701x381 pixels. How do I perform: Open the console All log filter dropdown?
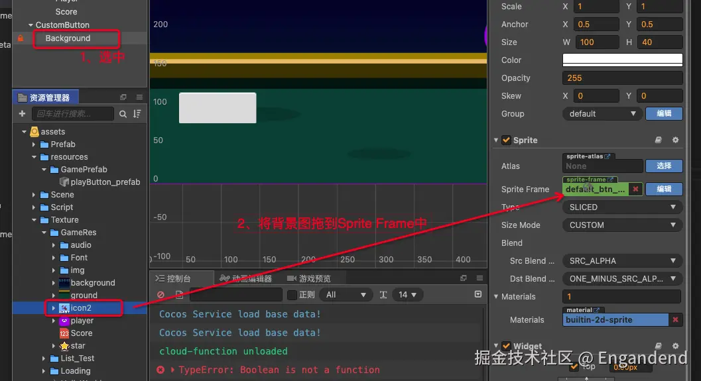coord(346,295)
